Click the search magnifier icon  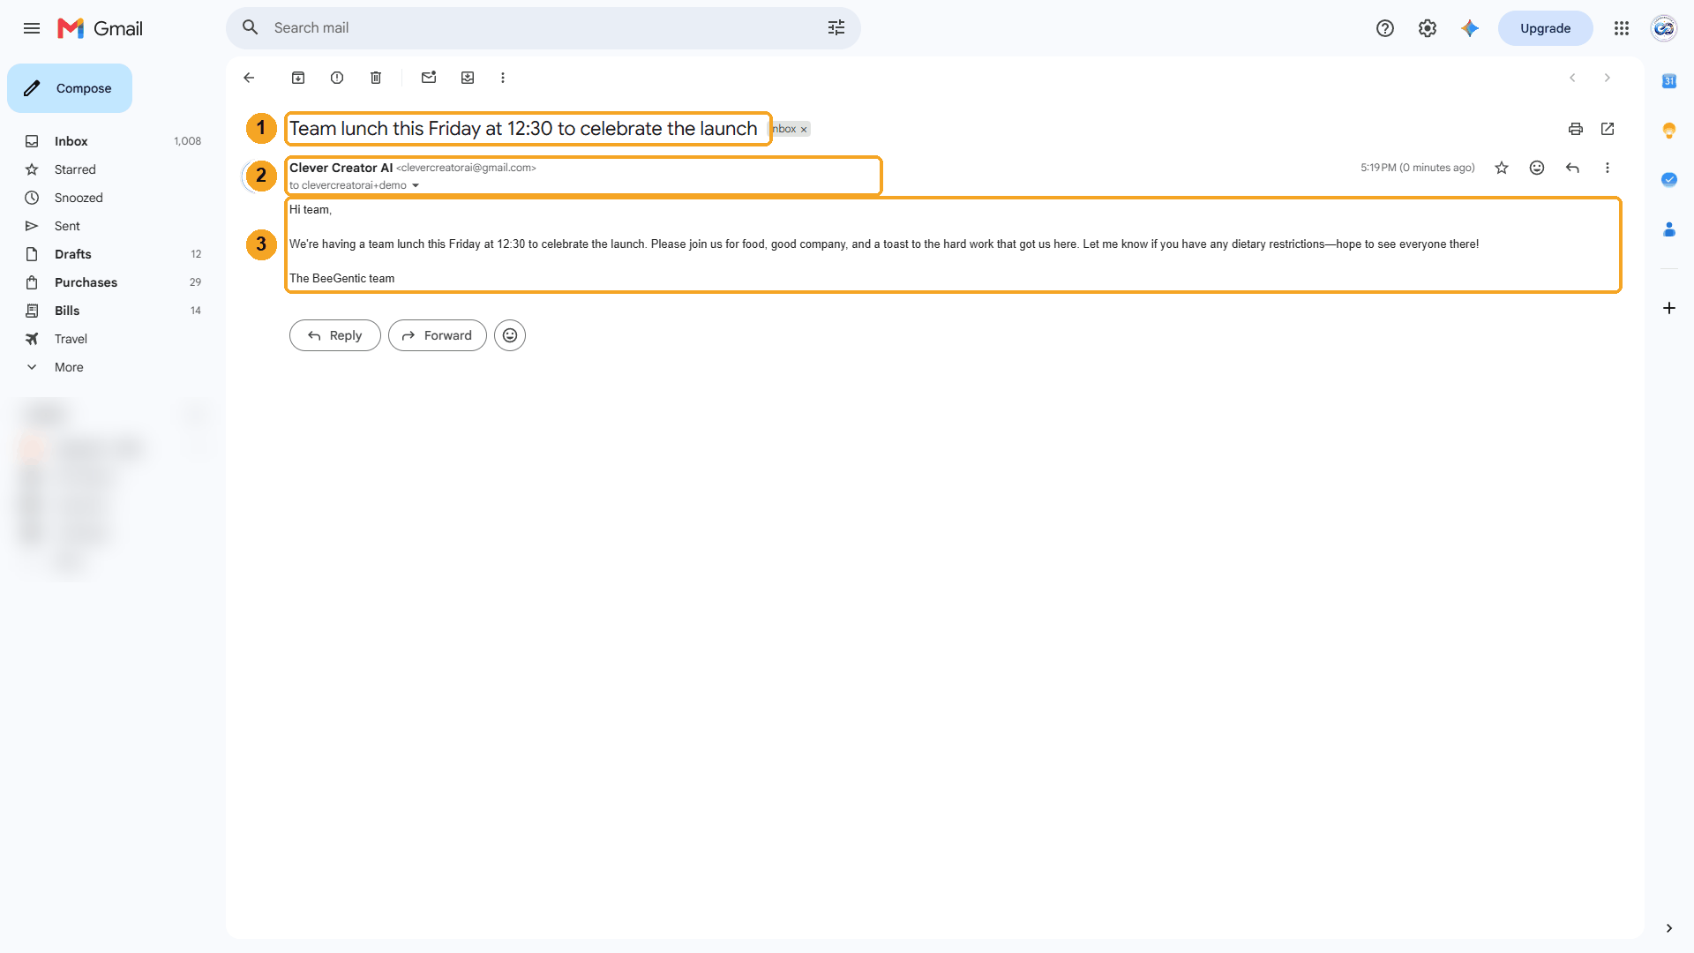[251, 28]
